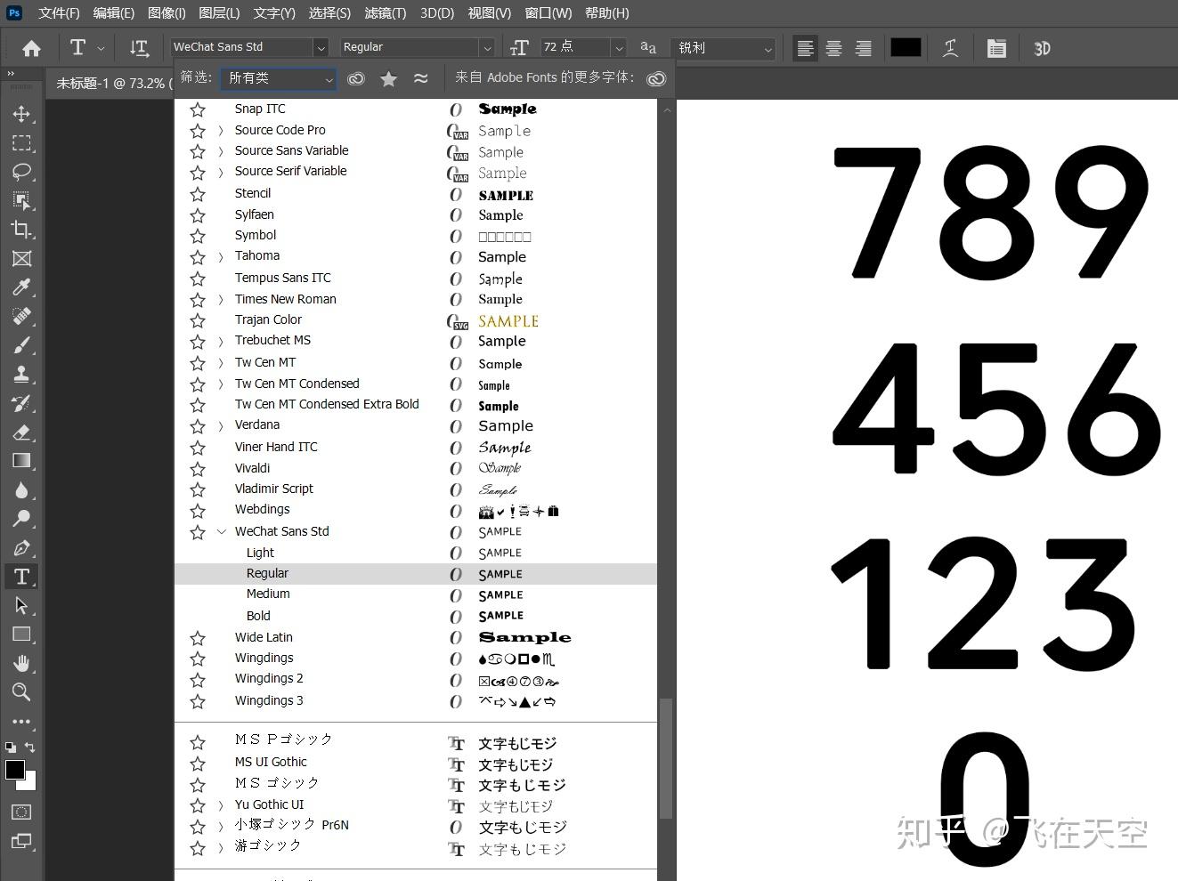Screen dimensions: 1178x881
Task: Select the Move tool
Action: click(x=22, y=113)
